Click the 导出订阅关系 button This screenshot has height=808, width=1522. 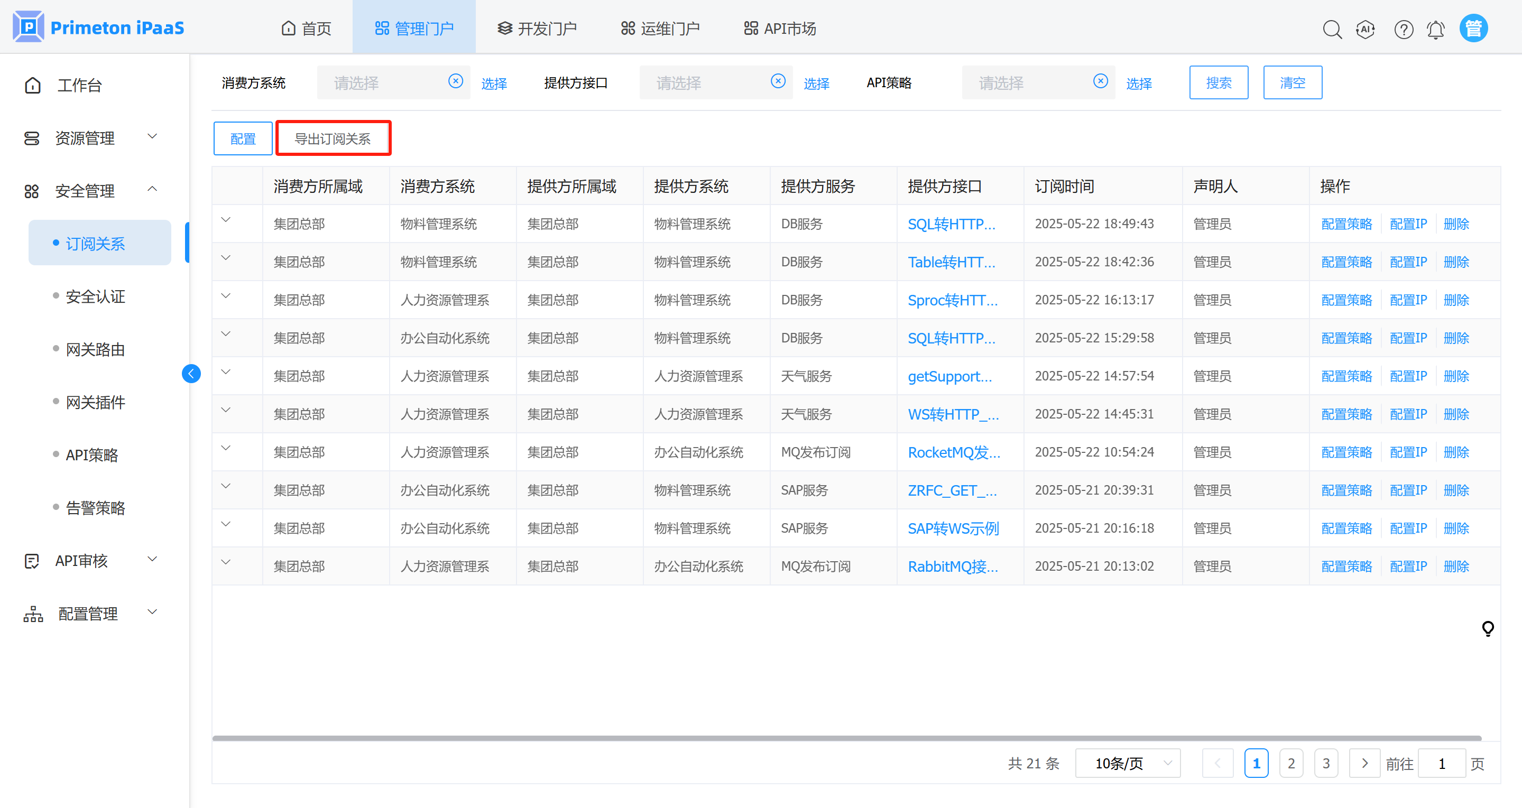(333, 139)
